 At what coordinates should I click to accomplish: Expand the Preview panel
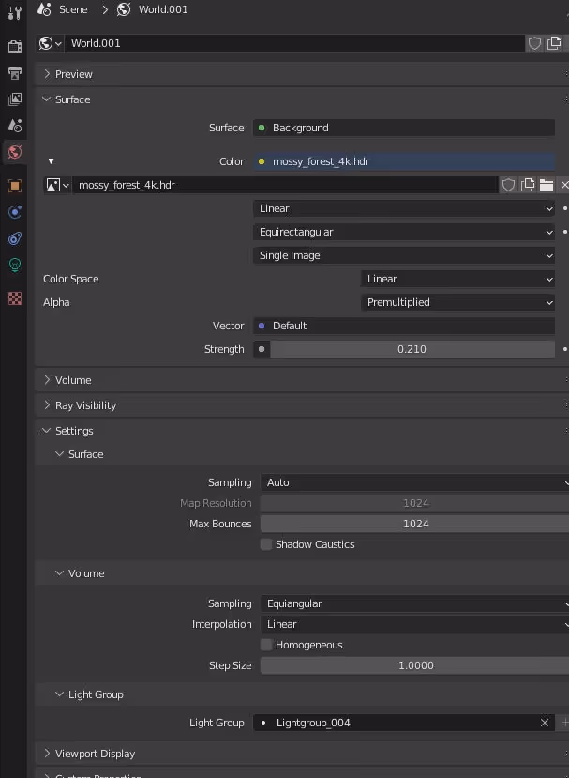point(303,74)
